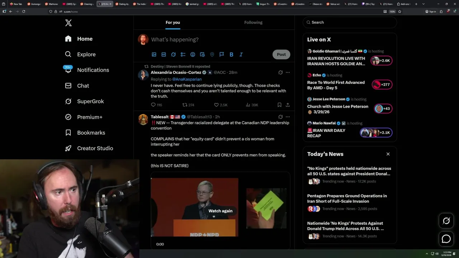459x258 pixels.
Task: Join Mario Nawfal's Iran War Daily Recap
Action: click(x=376, y=133)
